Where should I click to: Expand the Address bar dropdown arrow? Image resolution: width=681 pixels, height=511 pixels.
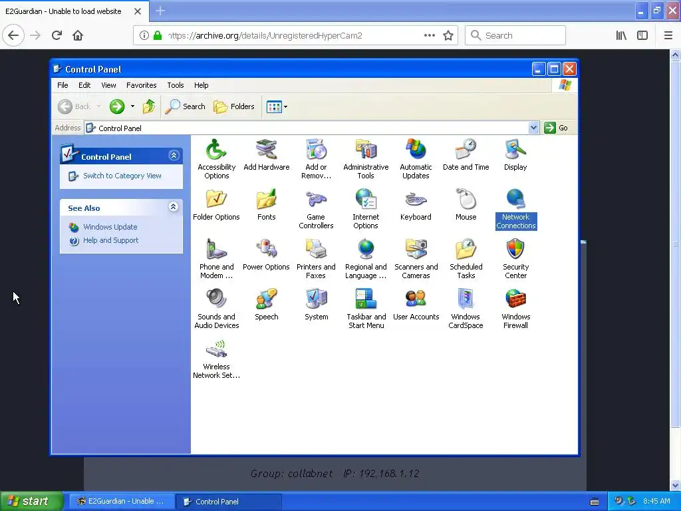coord(533,128)
